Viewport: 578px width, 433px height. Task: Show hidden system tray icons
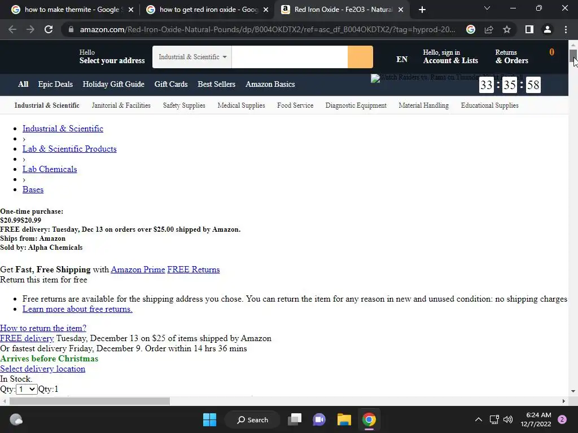coord(479,419)
